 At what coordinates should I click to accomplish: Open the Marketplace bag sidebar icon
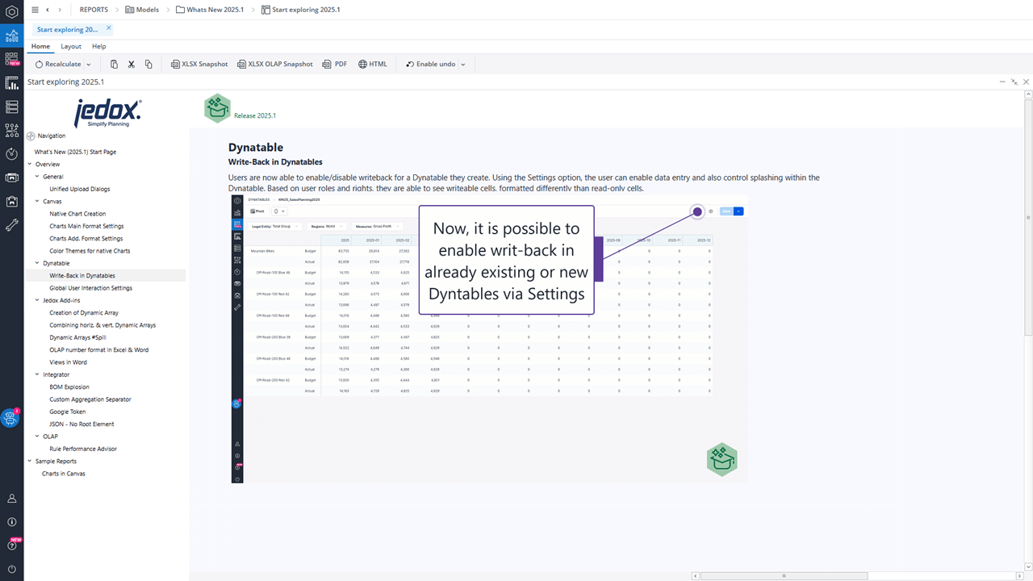point(11,200)
